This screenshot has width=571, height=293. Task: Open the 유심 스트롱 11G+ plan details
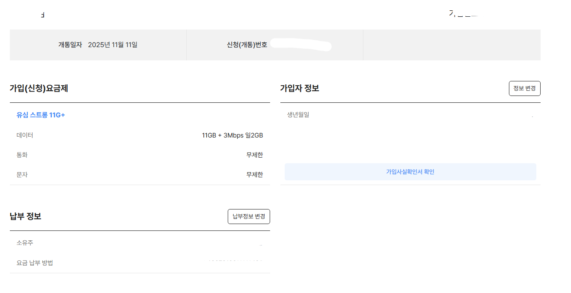(40, 115)
